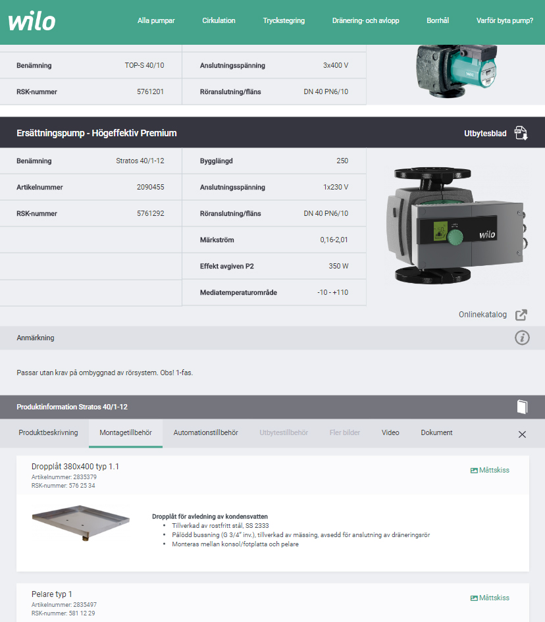Screen dimensions: 545x622
Task: Navigate to Borrhål
Action: click(438, 21)
